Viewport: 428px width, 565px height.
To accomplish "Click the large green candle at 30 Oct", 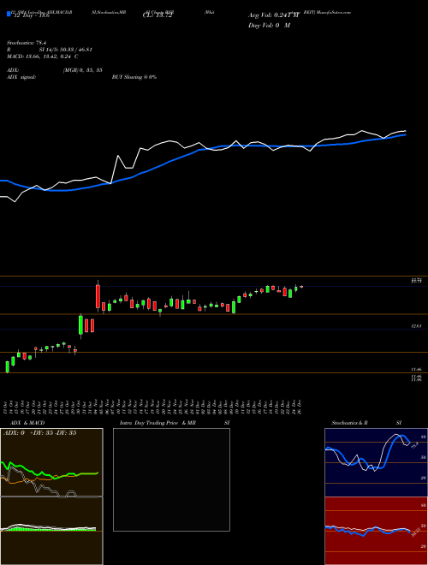I will (x=80, y=325).
